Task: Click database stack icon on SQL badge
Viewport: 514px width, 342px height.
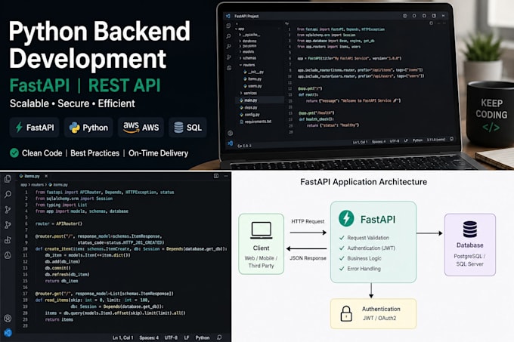Action: (178, 128)
